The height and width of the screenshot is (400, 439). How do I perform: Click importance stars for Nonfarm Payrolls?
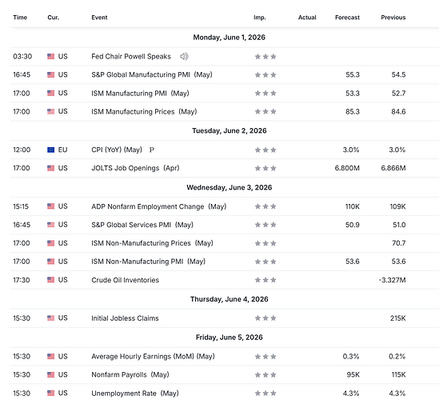click(265, 374)
